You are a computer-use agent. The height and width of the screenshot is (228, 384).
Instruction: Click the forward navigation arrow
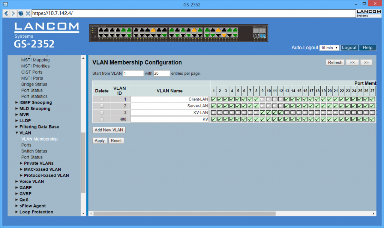coord(13,13)
